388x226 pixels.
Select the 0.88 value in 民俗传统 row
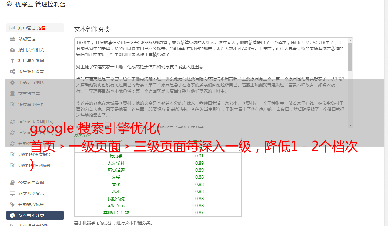(x=199, y=199)
